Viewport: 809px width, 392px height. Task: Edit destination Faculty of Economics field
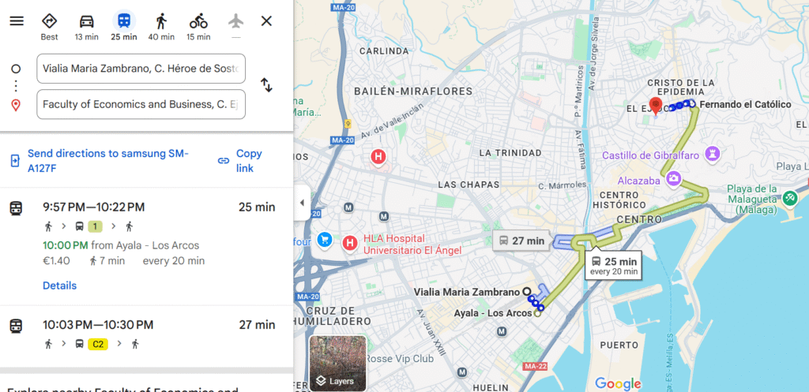[x=141, y=105]
